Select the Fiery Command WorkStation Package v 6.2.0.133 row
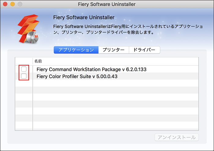The width and height of the screenshot is (214, 151). click(107, 69)
